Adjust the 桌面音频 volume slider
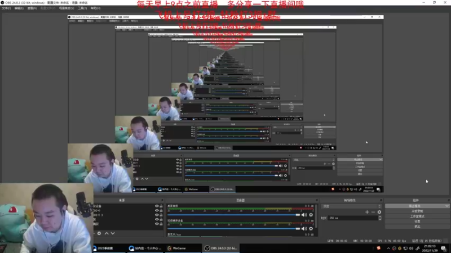 (x=234, y=215)
